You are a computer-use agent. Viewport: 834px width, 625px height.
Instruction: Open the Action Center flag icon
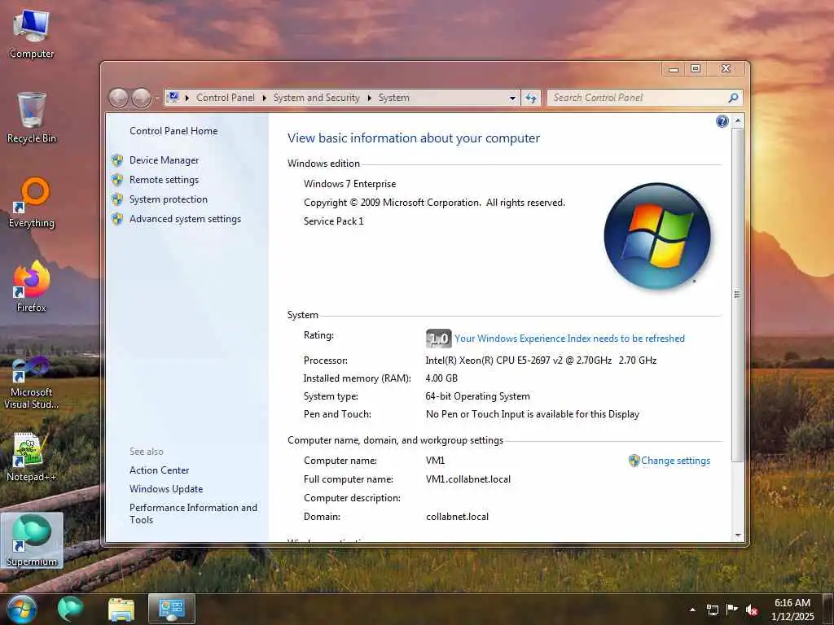pos(732,610)
